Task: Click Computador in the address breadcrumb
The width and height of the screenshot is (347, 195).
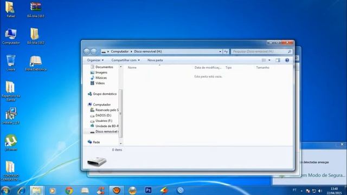Action: click(x=119, y=51)
